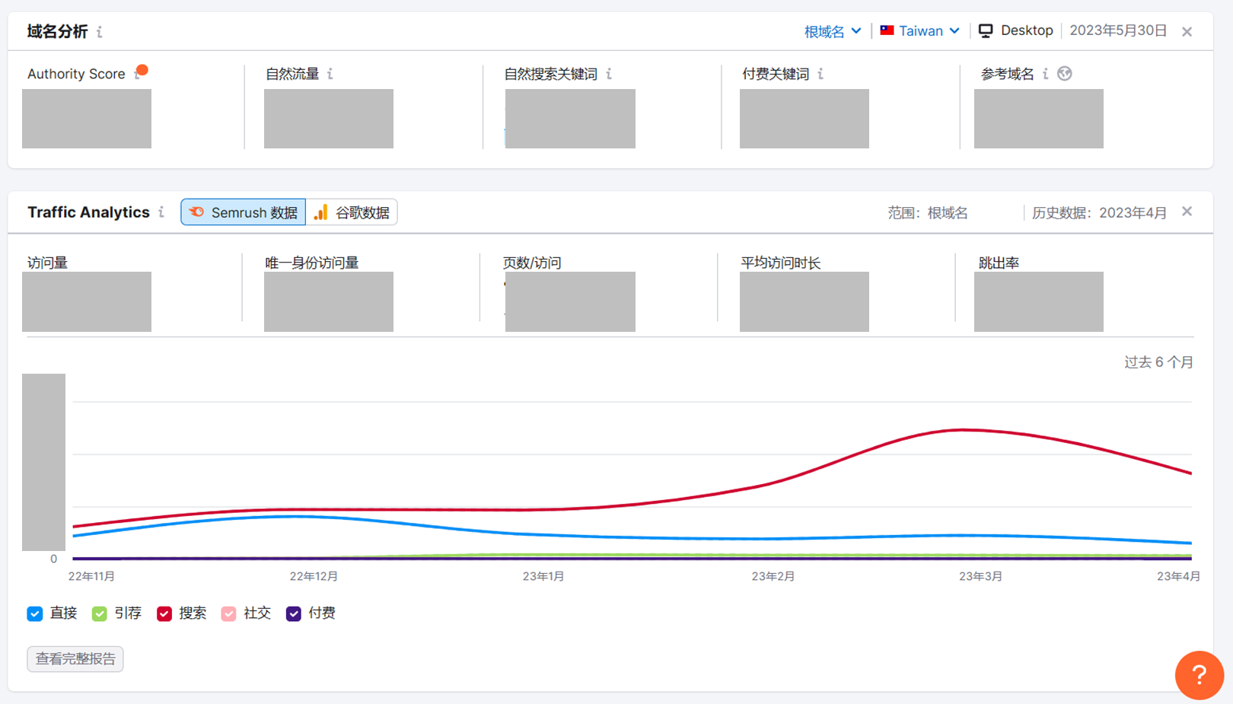Toggle the 搜索 traffic checkbox

click(x=164, y=613)
